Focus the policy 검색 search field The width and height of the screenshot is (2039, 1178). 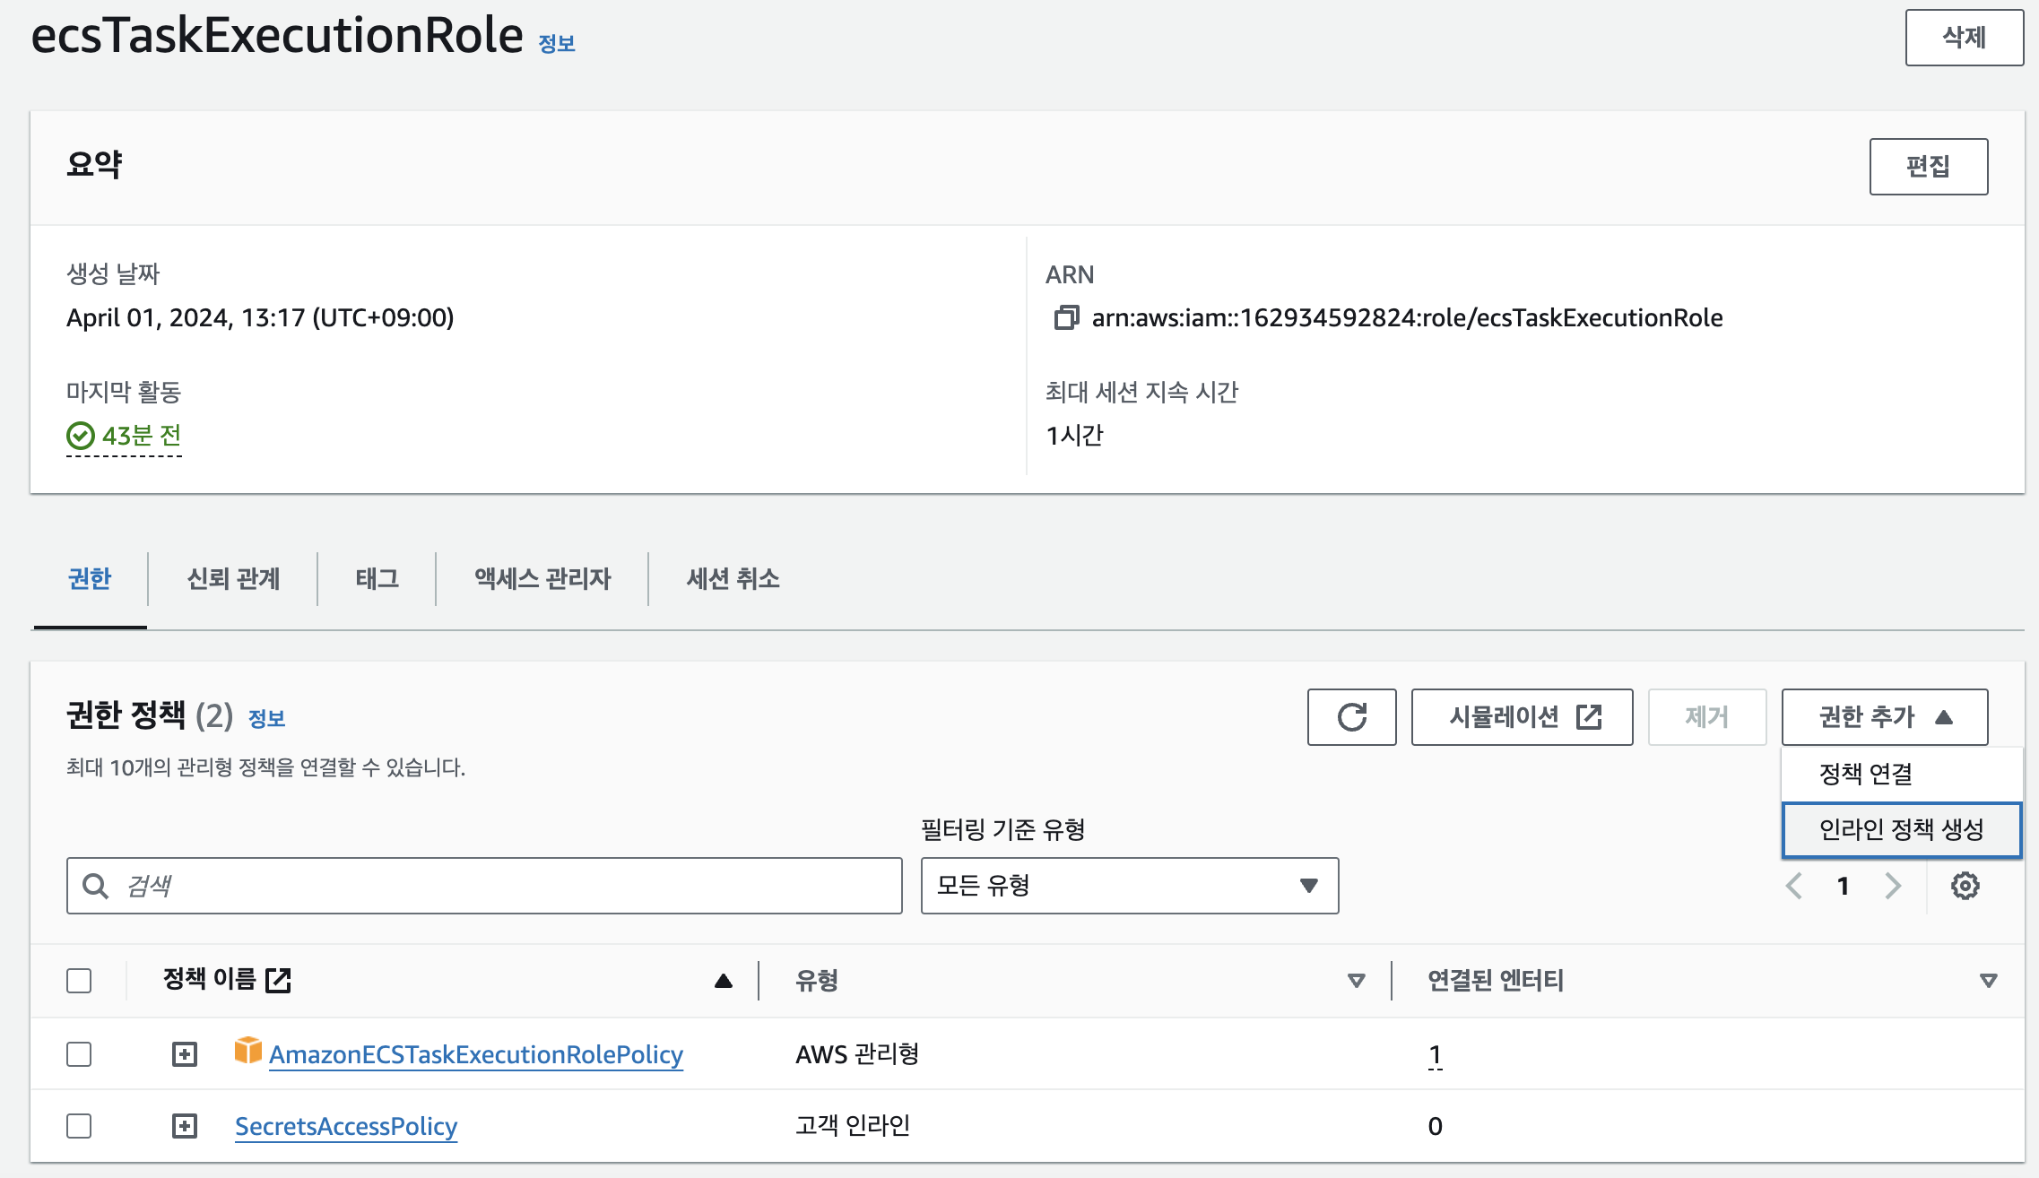tap(484, 886)
